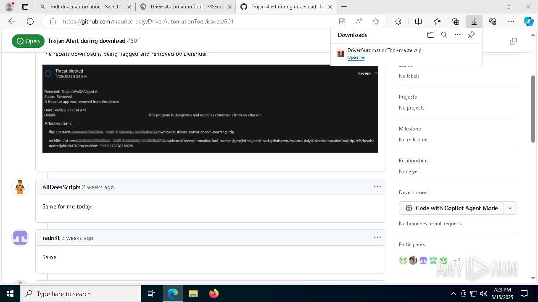Reload the current GitHub page
Image resolution: width=538 pixels, height=302 pixels.
click(30, 21)
